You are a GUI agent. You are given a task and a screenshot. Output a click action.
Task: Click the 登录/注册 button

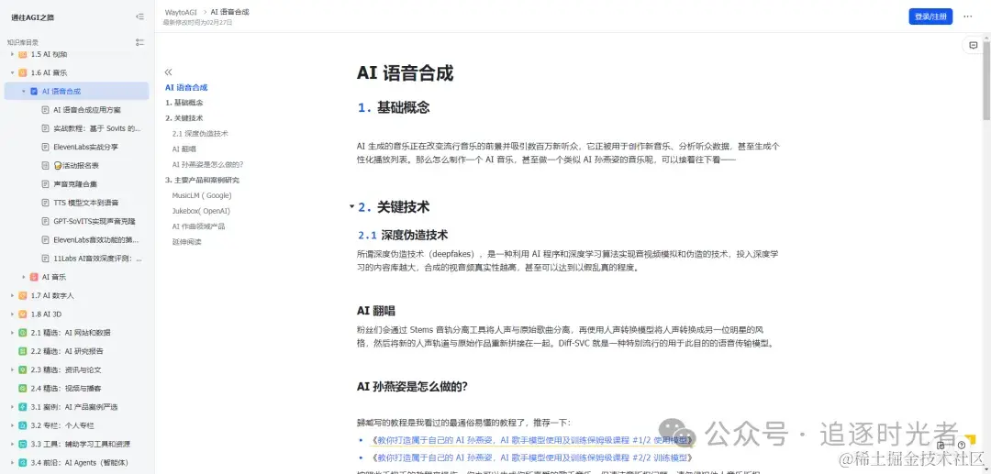[x=930, y=17]
